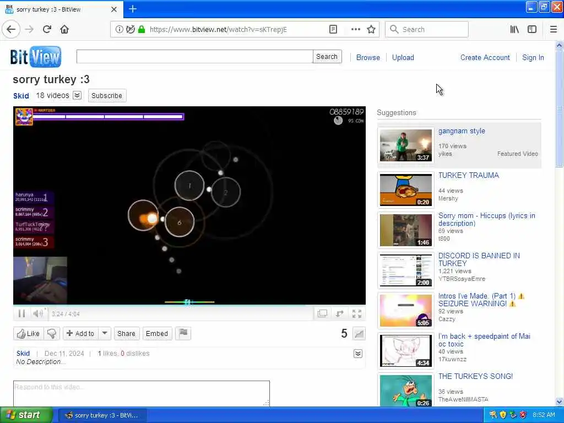The height and width of the screenshot is (423, 564).
Task: Click the Embed button
Action: 157,334
